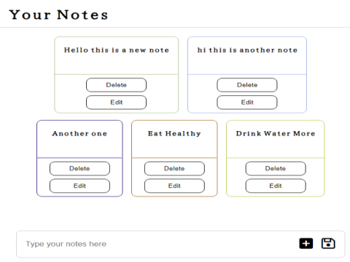Edit the 'Hello this is a new note' note
Viewport: 350px width, 262px height.
(116, 103)
